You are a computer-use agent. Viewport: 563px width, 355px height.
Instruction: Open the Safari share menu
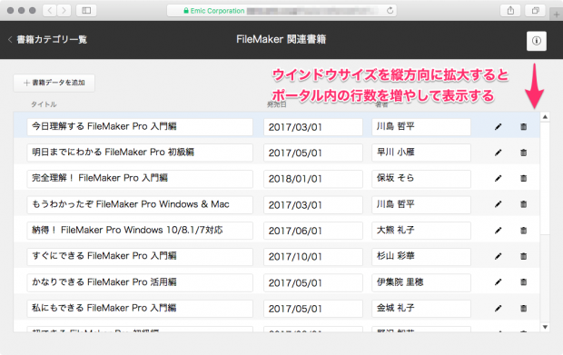pyautogui.click(x=510, y=10)
